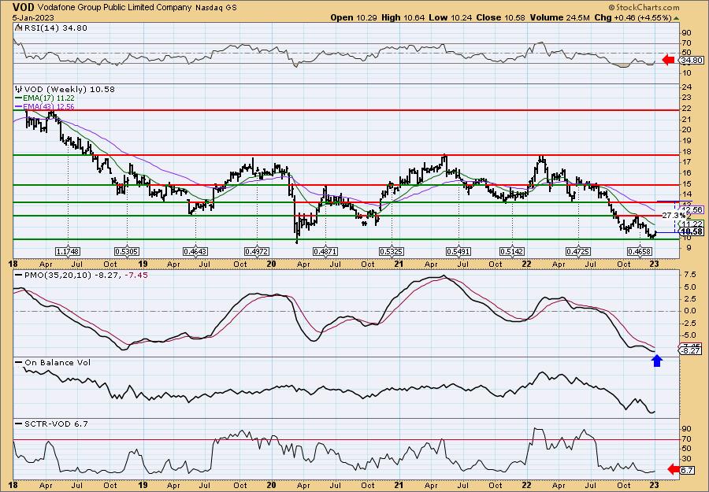The image size is (709, 492).
Task: Click the Close 10.58 value in header
Action: (x=499, y=17)
